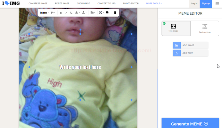Open the text size dropdown
This screenshot has width=222, height=128.
pyautogui.click(x=53, y=13)
